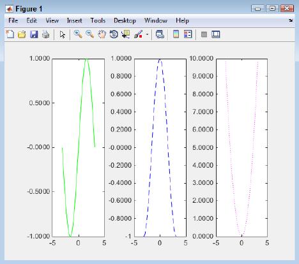Open the Brush color dropdown arrow
Image resolution: width=299 pixels, height=264 pixels.
[147, 34]
